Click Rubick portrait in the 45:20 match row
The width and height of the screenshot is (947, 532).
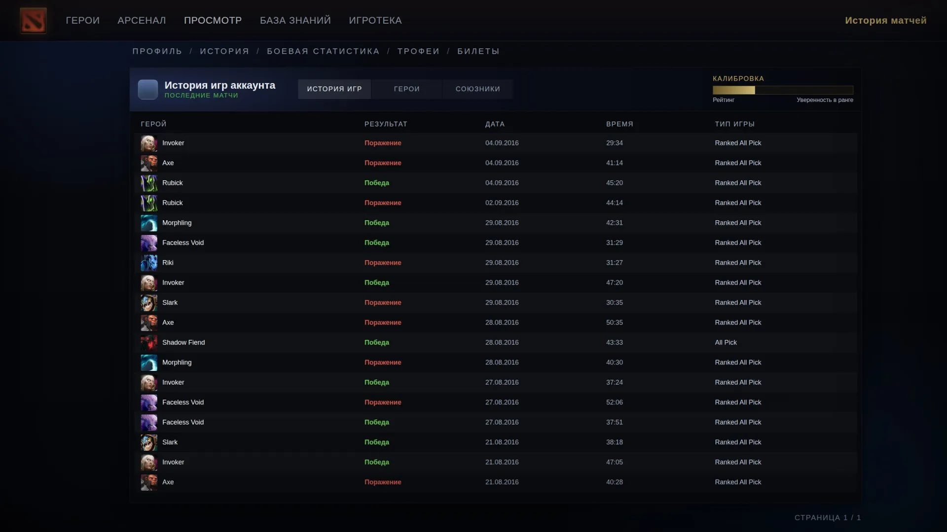(x=149, y=183)
